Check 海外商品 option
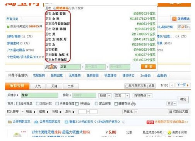Viewport: 195px width, 141px height. click(18, 103)
